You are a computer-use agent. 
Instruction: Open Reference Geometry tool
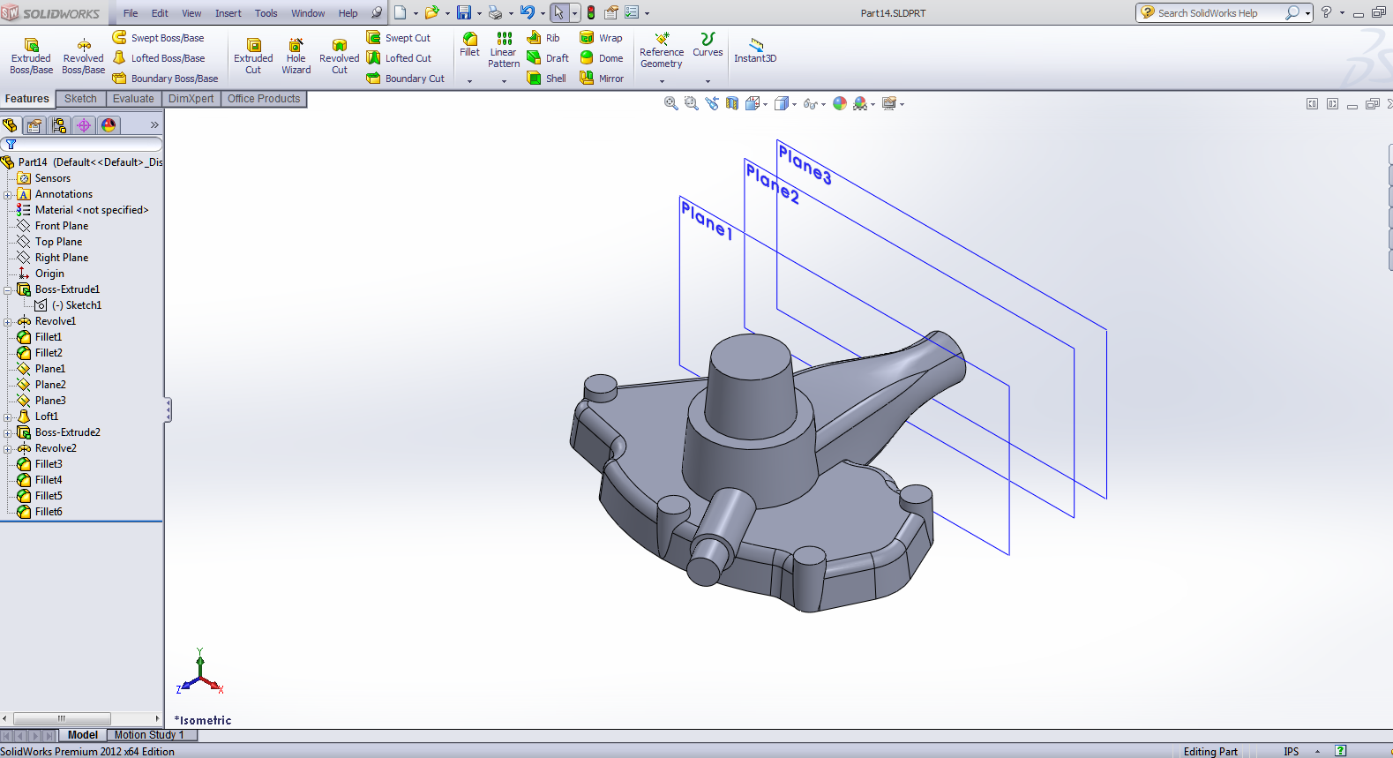pyautogui.click(x=662, y=50)
